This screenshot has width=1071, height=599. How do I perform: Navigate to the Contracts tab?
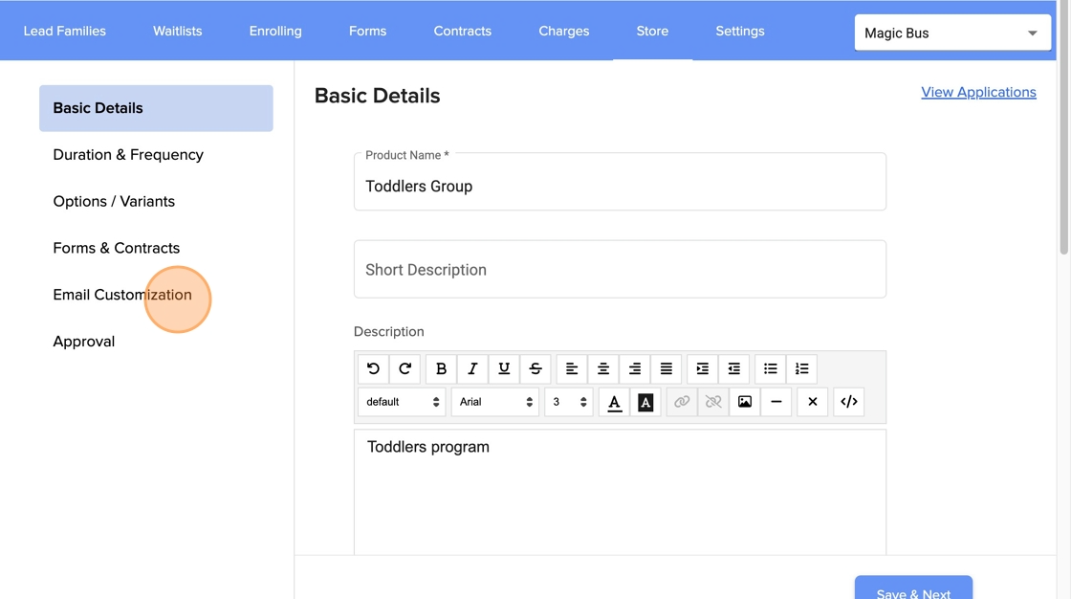click(x=463, y=31)
